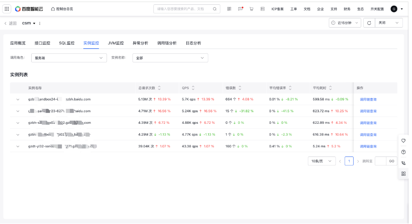Open the QR code icon in header

point(229,9)
